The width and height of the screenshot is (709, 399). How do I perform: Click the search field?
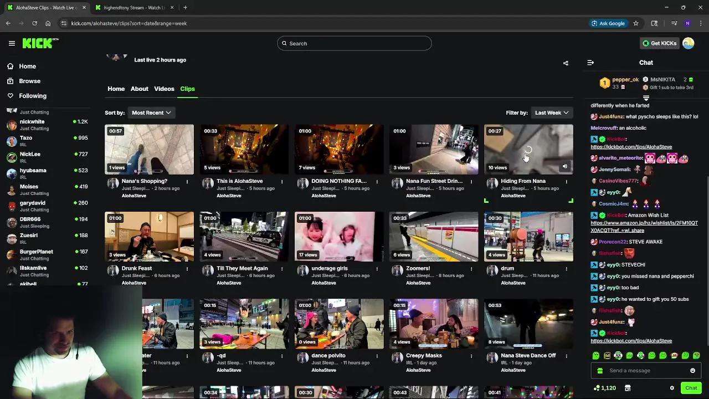[x=354, y=43]
